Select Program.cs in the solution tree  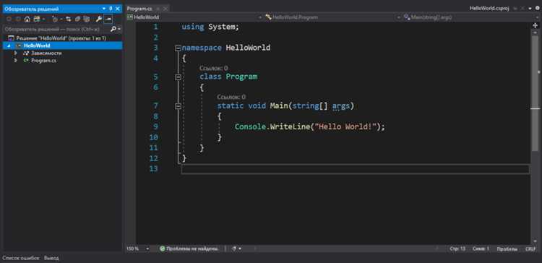pyautogui.click(x=43, y=60)
